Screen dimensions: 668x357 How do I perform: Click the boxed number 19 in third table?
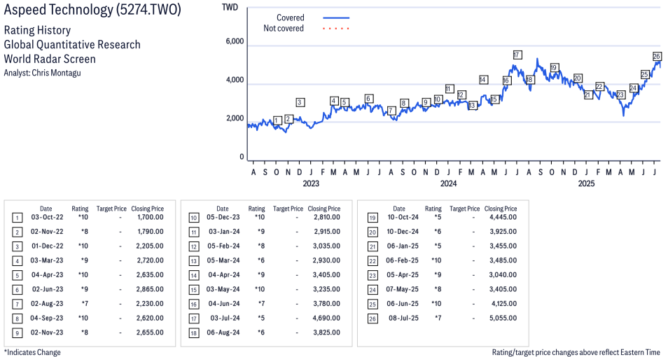373,218
